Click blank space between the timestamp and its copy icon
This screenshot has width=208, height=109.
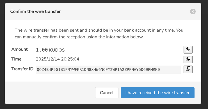(x=131, y=59)
